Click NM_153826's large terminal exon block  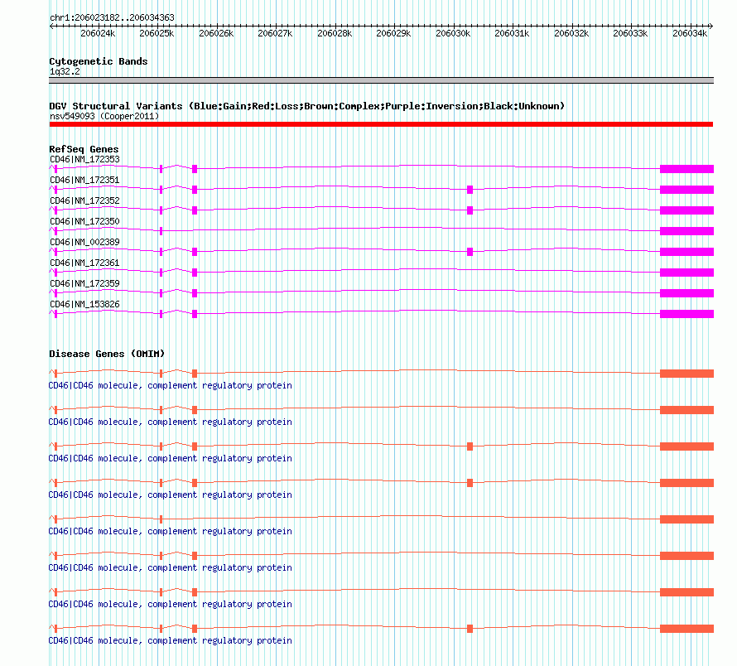coord(686,314)
